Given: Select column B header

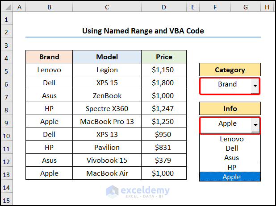Looking at the screenshot, I should coord(49,7).
